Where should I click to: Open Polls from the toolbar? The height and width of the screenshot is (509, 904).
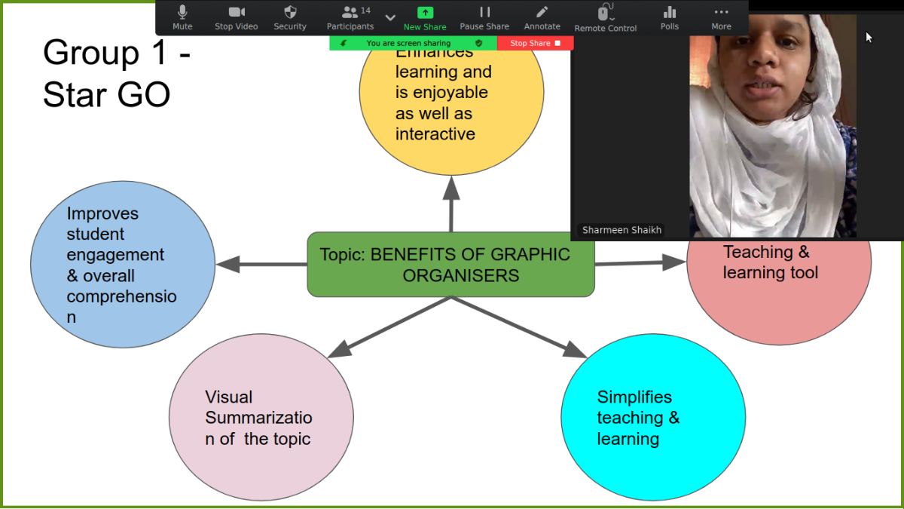[x=669, y=17]
